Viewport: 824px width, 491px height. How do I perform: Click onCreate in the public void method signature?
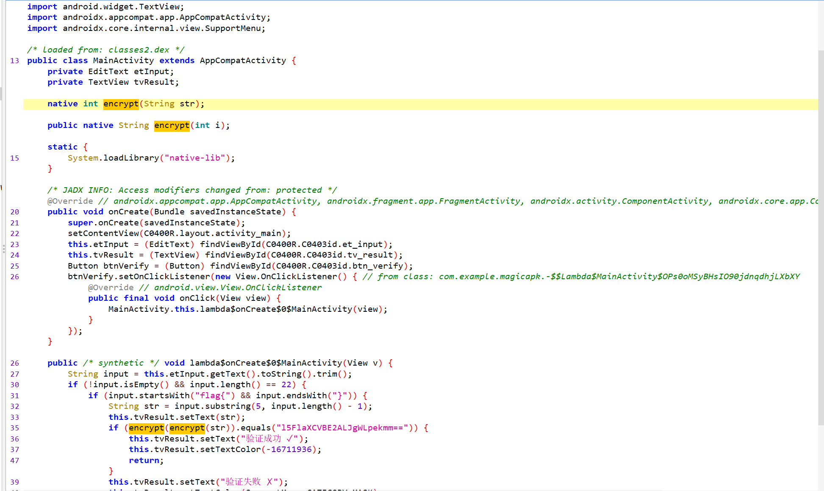click(129, 212)
